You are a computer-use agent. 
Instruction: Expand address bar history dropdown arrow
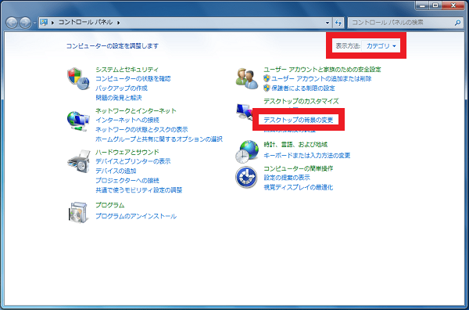pyautogui.click(x=328, y=23)
